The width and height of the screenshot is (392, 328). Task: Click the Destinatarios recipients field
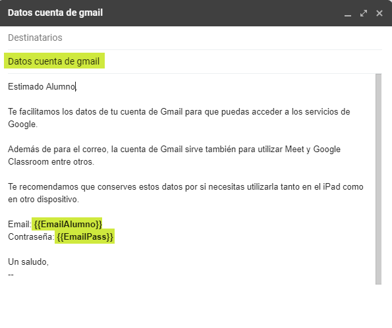pos(195,38)
